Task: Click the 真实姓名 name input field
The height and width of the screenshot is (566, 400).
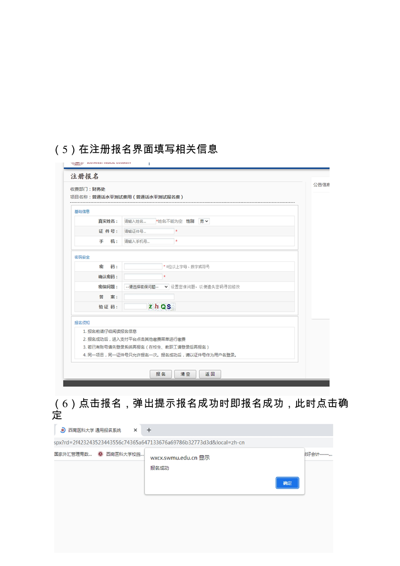Action: 140,221
